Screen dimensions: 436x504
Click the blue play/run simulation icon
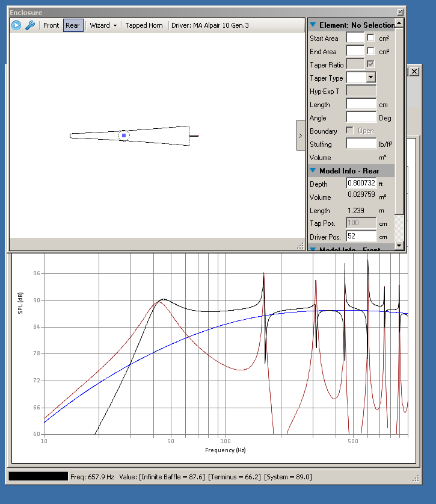tap(16, 25)
